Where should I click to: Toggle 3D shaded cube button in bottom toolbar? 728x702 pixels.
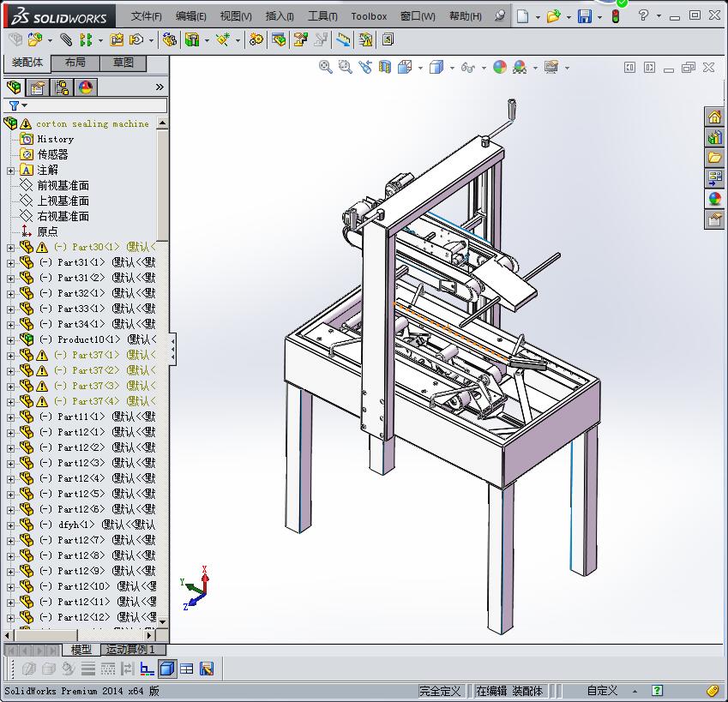pos(167,669)
